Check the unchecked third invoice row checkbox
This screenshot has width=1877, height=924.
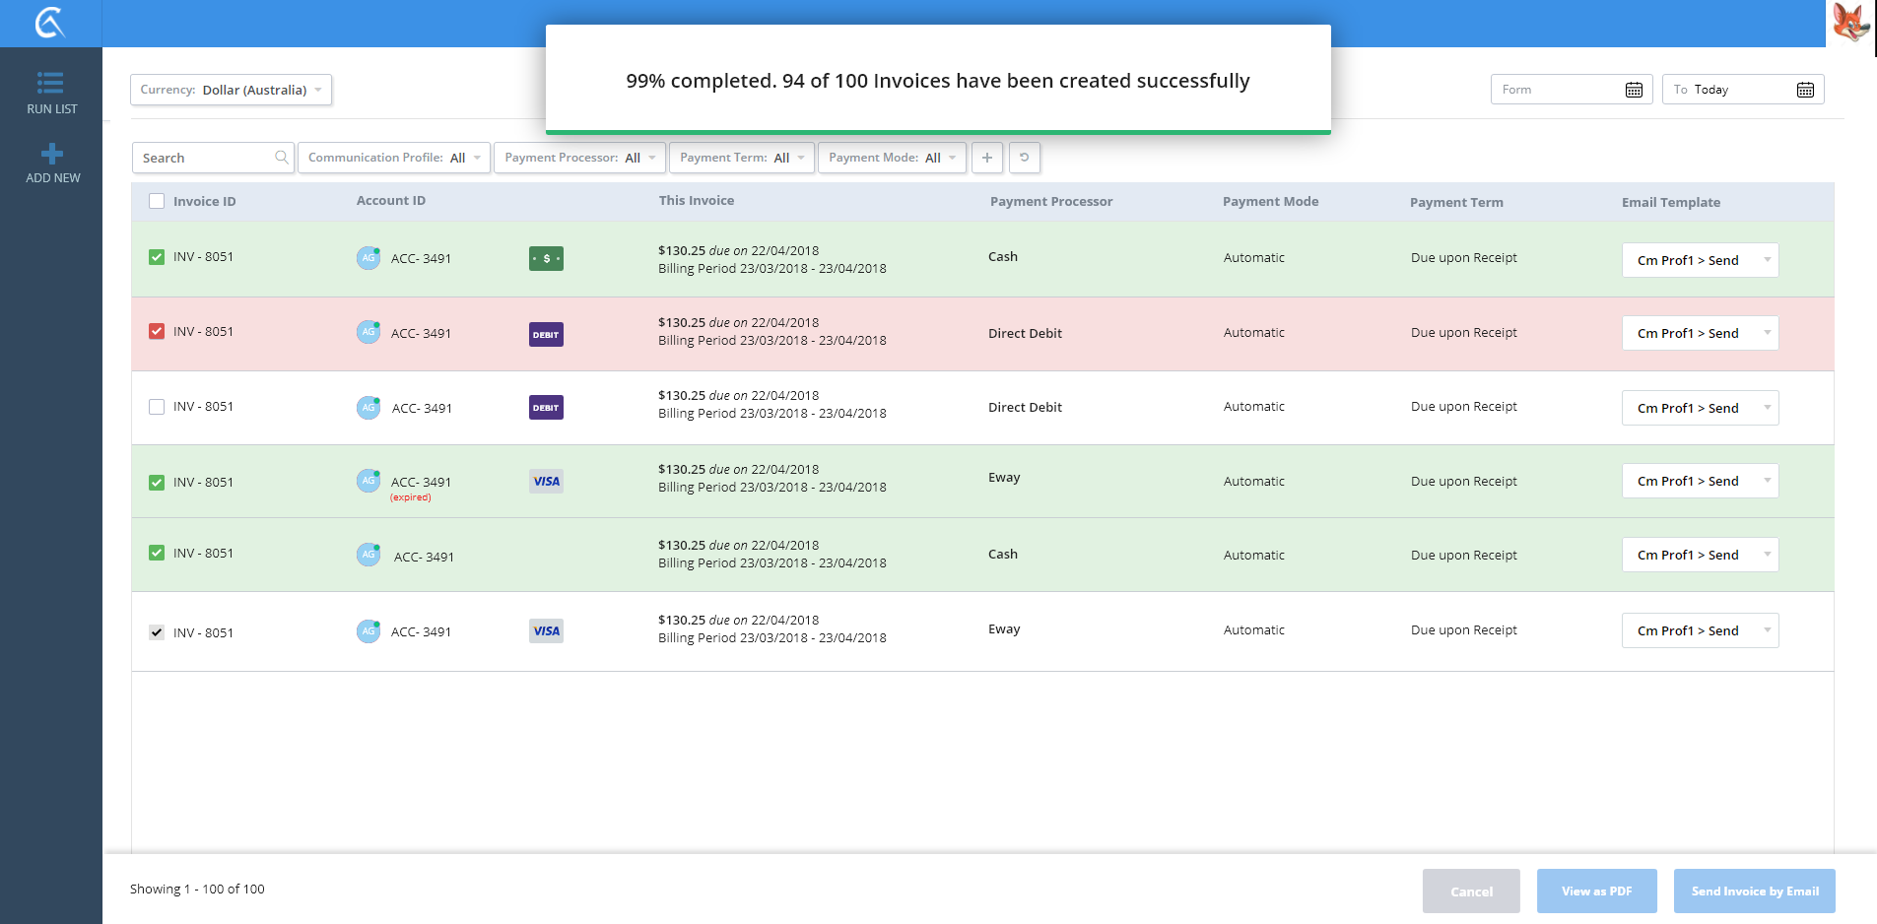point(157,407)
